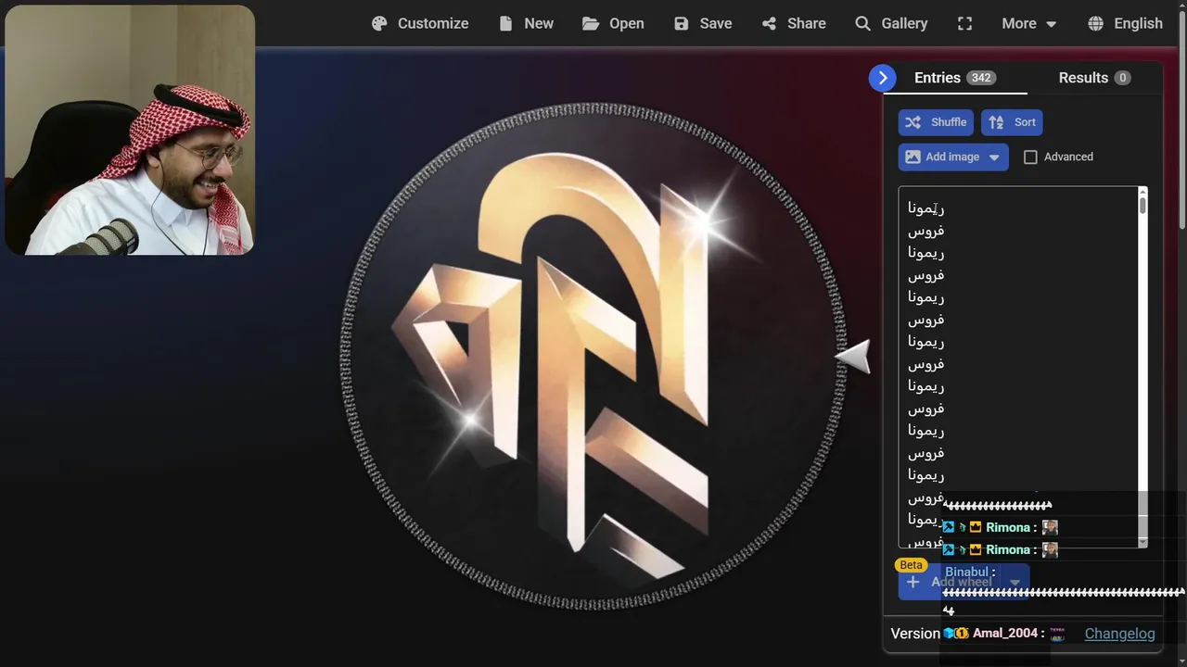Image resolution: width=1187 pixels, height=667 pixels.
Task: Click the Results count badge 0
Action: point(1122,78)
